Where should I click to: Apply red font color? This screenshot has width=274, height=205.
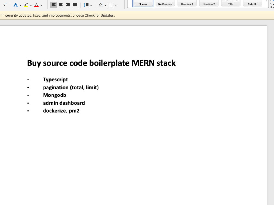36,5
